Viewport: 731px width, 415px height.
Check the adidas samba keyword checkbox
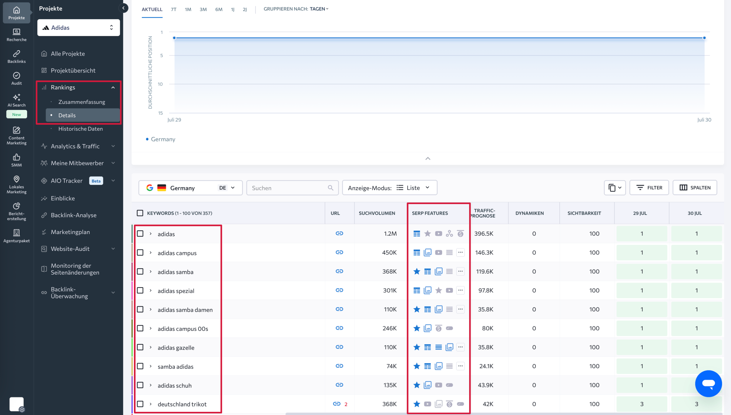click(x=140, y=271)
